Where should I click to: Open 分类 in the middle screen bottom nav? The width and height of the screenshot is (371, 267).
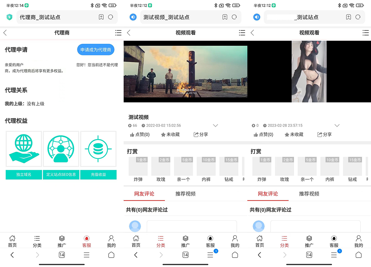[x=161, y=241]
